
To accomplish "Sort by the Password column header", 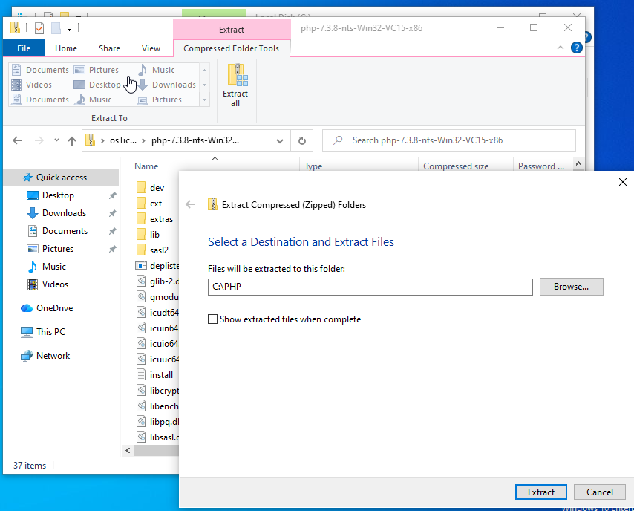I will tap(540, 166).
